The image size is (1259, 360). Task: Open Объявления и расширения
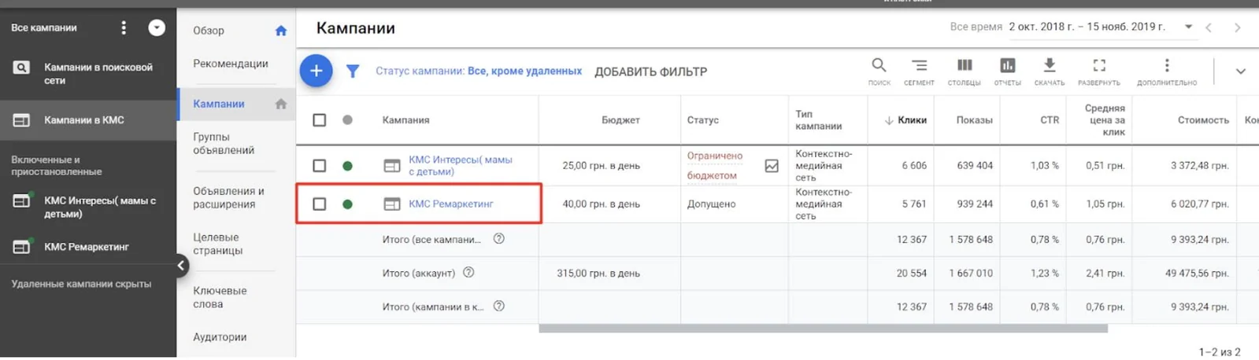228,197
